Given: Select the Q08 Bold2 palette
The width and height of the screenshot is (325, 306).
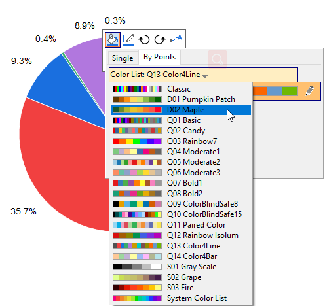Looking at the screenshot, I should [x=181, y=194].
